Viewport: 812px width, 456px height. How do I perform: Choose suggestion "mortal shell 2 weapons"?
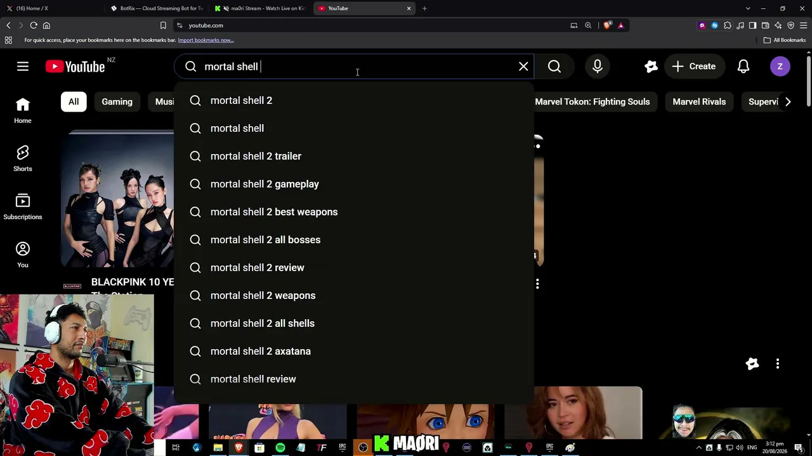(354, 295)
